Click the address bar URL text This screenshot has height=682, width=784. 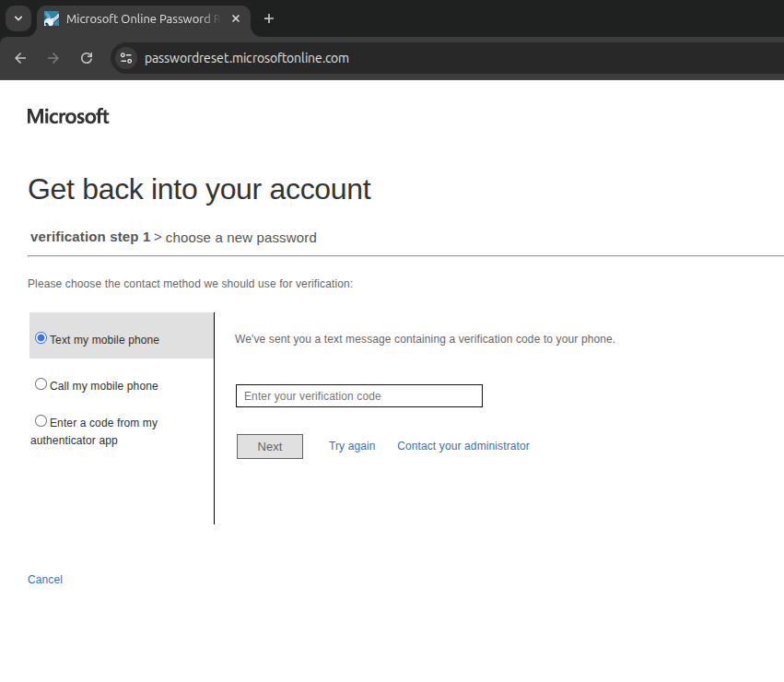click(247, 58)
